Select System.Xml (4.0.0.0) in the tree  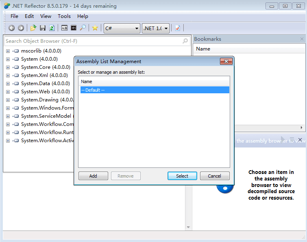pyautogui.click(x=44, y=75)
